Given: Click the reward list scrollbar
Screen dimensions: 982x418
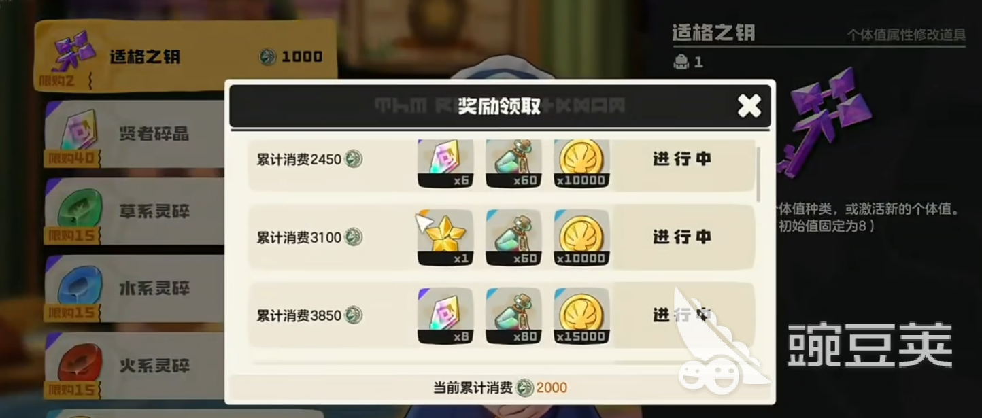Looking at the screenshot, I should point(759,173).
